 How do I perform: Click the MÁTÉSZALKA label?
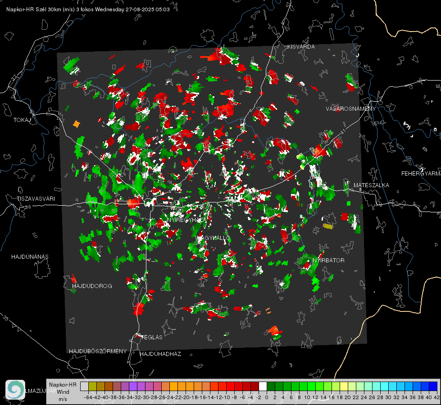pyautogui.click(x=371, y=185)
